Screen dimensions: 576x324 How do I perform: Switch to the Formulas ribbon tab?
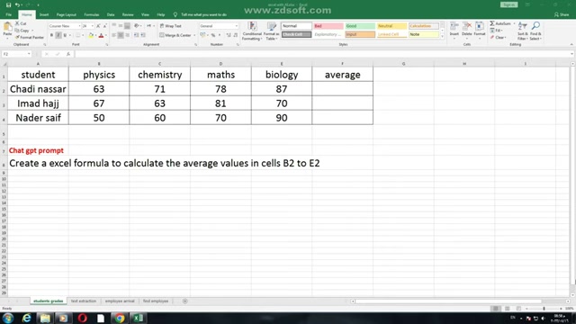[92, 14]
